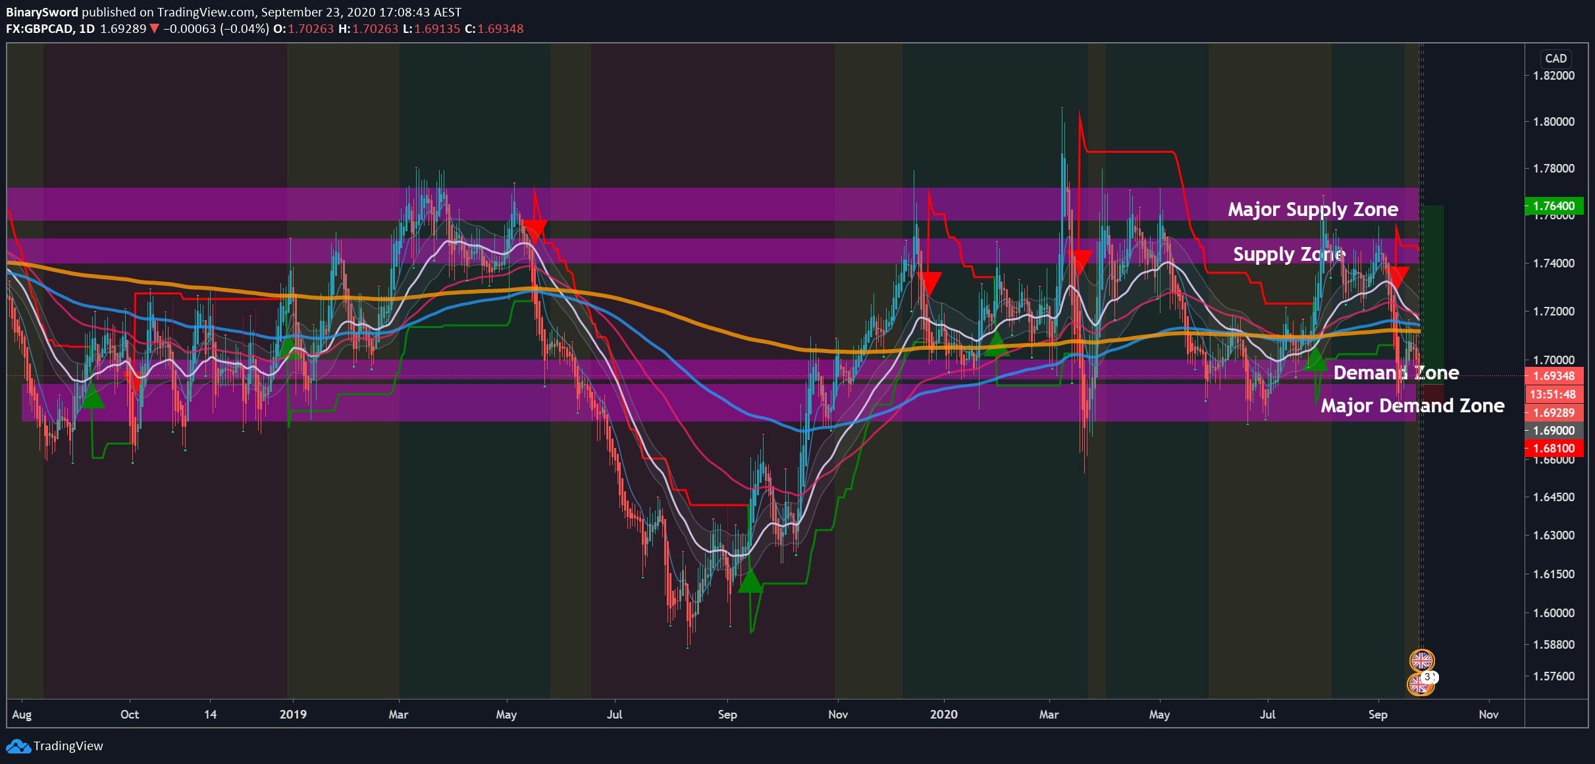Click the Aug label on time axis
The height and width of the screenshot is (764, 1595).
tap(22, 715)
